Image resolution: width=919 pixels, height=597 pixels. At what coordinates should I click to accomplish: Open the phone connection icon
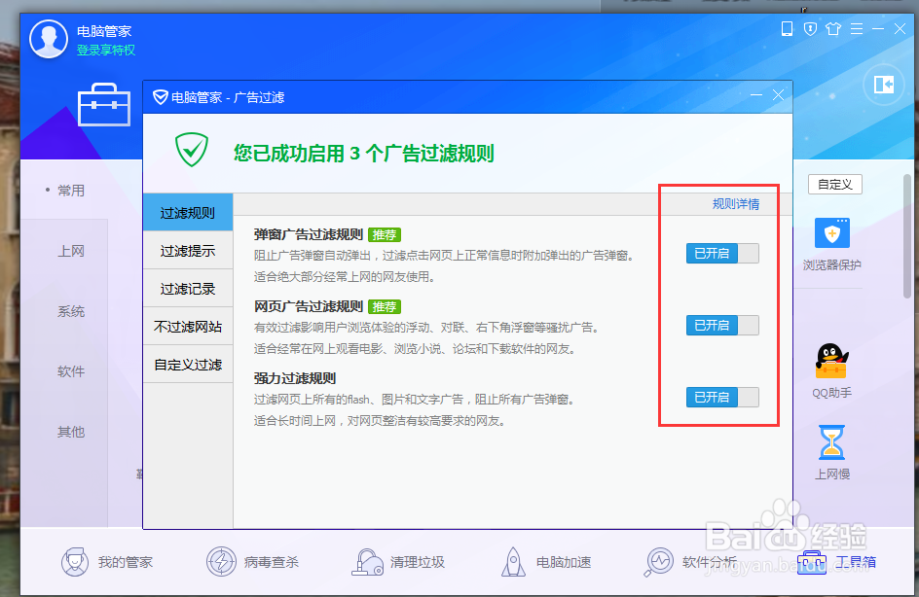point(787,29)
